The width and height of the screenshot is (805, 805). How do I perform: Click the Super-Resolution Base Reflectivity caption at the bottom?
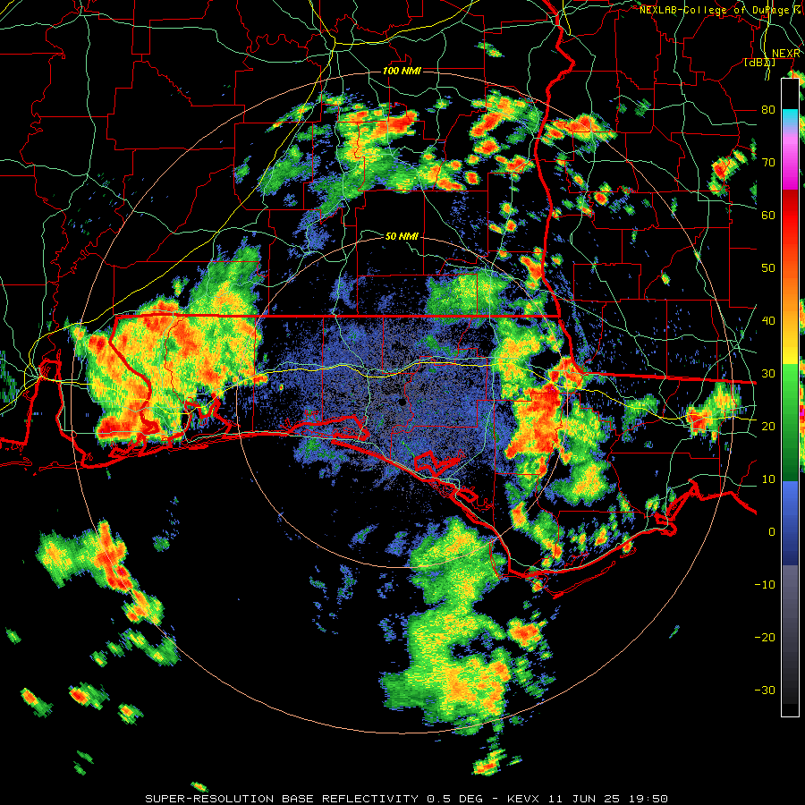pos(407,799)
